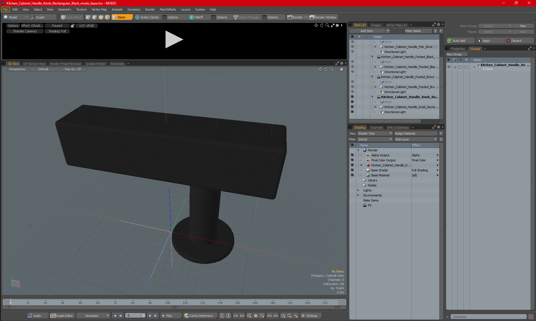Click the new group plus icon in Groups panel
536x321 pixels.
(x=485, y=48)
